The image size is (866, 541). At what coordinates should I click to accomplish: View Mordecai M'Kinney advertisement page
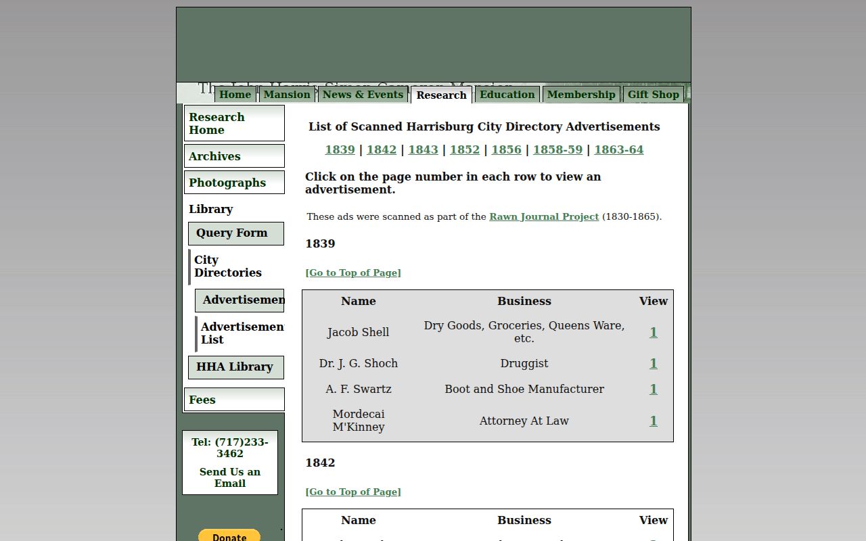pyautogui.click(x=654, y=421)
